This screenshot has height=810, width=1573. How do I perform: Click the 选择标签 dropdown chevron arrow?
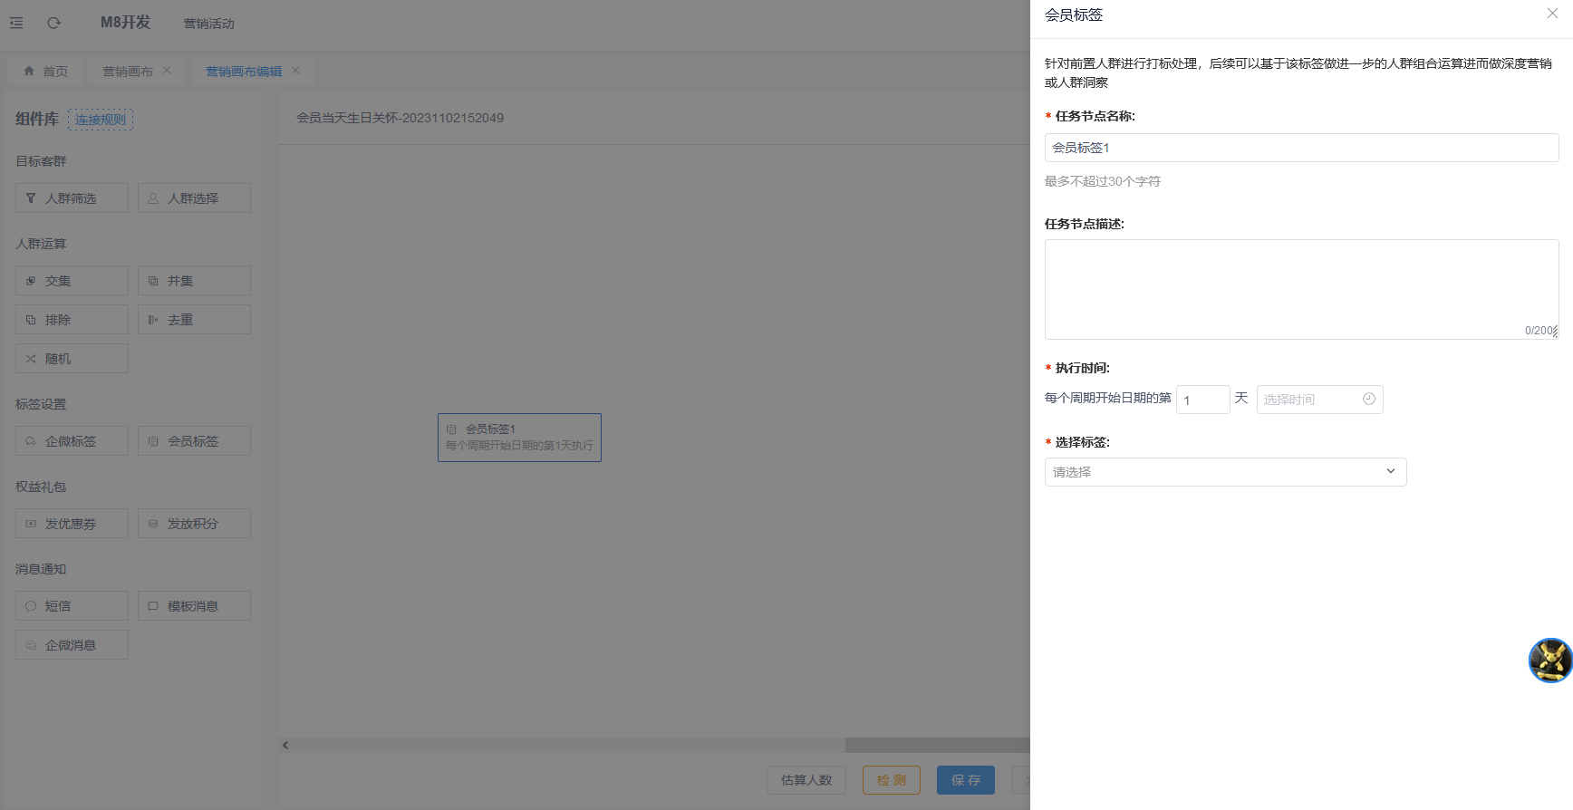pos(1391,471)
